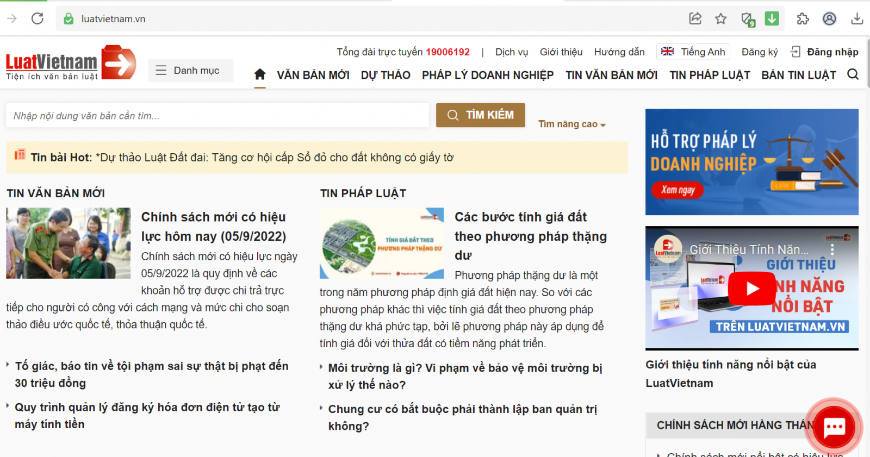Click Xem ngay on the legal support banner
This screenshot has height=457, width=870.
coord(678,190)
